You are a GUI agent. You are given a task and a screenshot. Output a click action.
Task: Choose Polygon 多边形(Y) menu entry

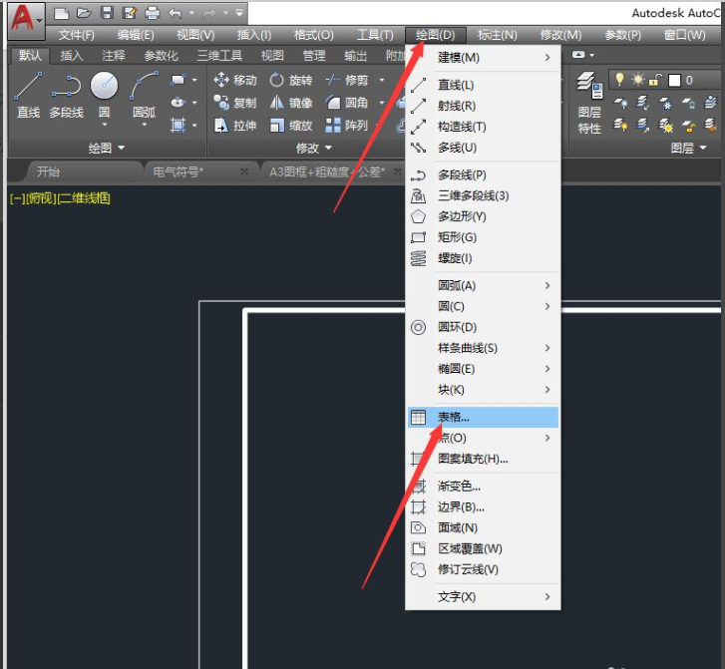tap(484, 216)
